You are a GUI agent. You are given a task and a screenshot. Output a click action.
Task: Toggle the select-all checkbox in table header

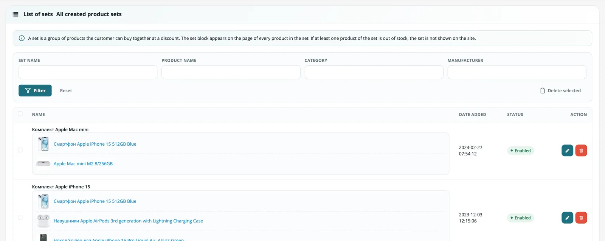click(20, 114)
